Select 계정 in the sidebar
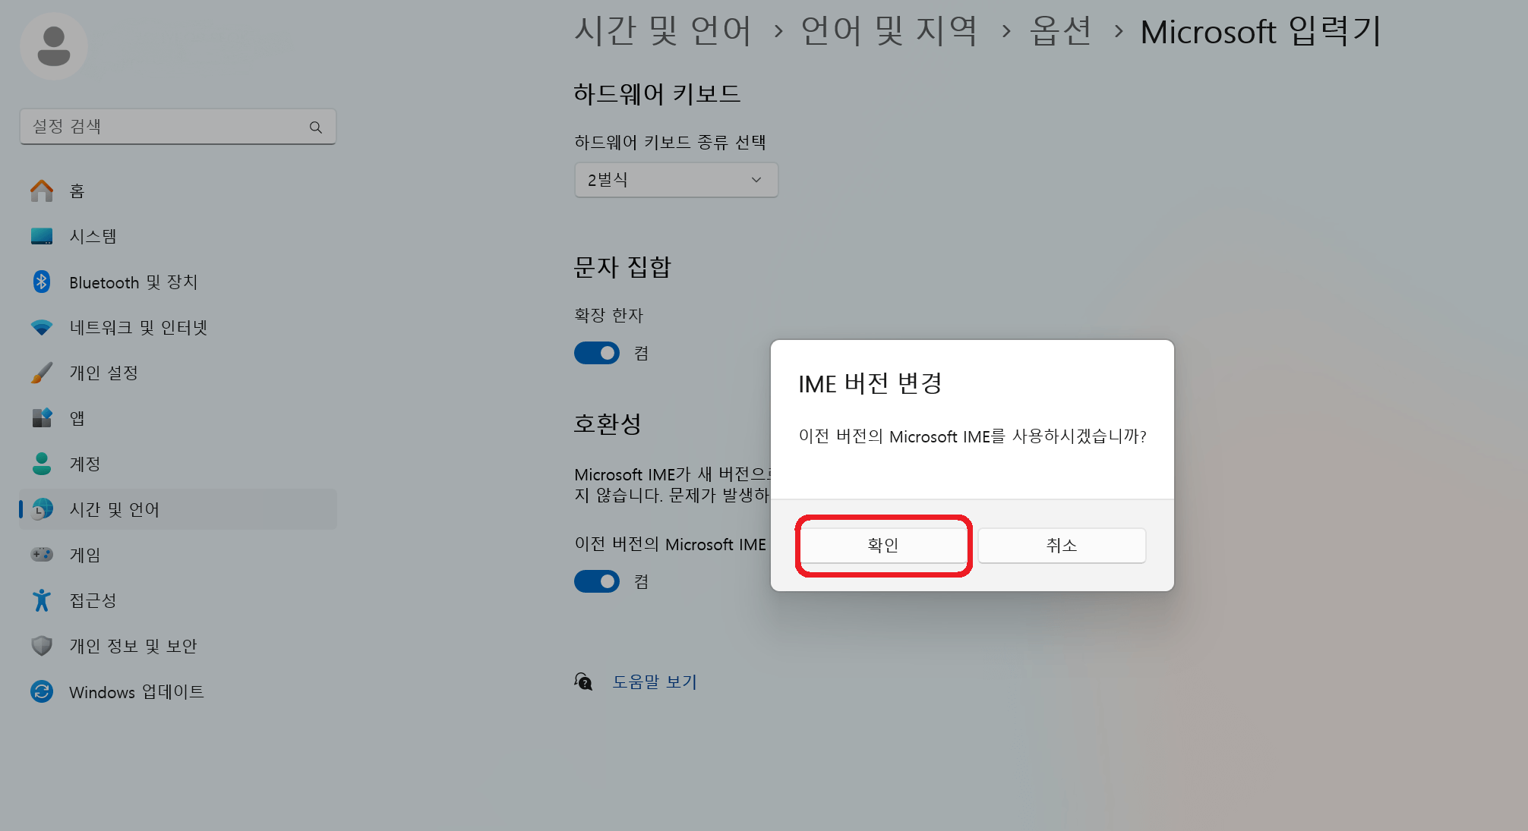1528x831 pixels. coord(84,464)
